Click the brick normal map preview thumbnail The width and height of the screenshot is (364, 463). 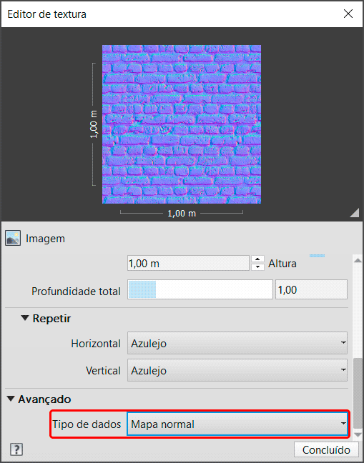(182, 124)
